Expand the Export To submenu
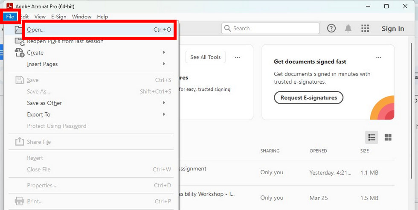 90,114
